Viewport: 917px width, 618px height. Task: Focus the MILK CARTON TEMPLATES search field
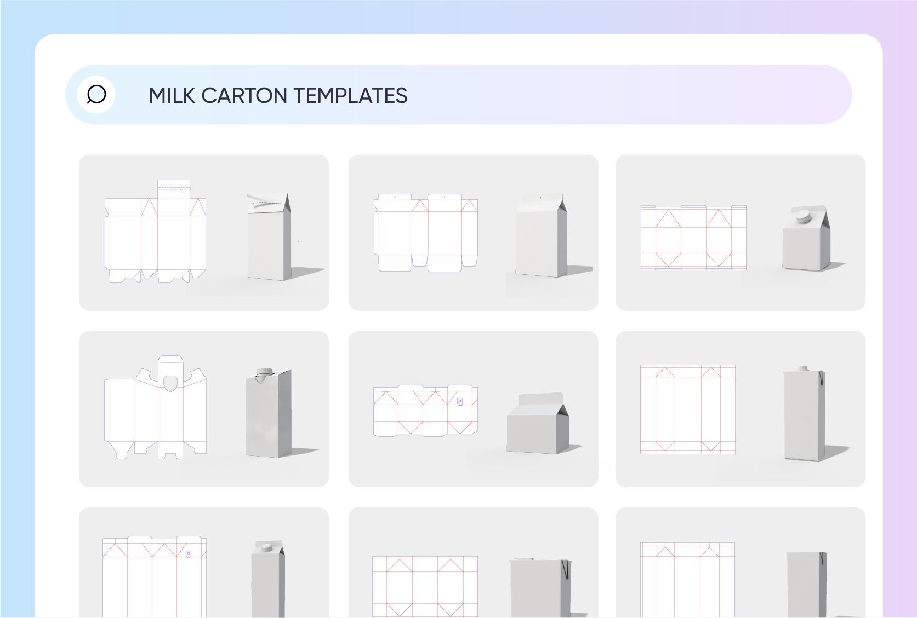[x=458, y=95]
